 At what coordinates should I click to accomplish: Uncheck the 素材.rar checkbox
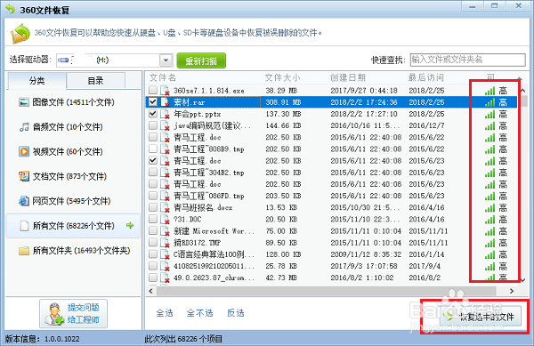tap(153, 101)
